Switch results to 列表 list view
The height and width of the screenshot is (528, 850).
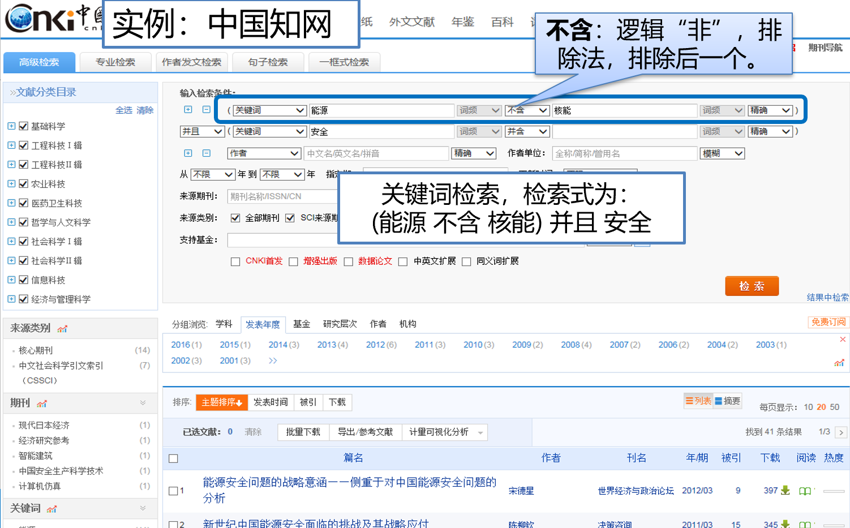[698, 401]
